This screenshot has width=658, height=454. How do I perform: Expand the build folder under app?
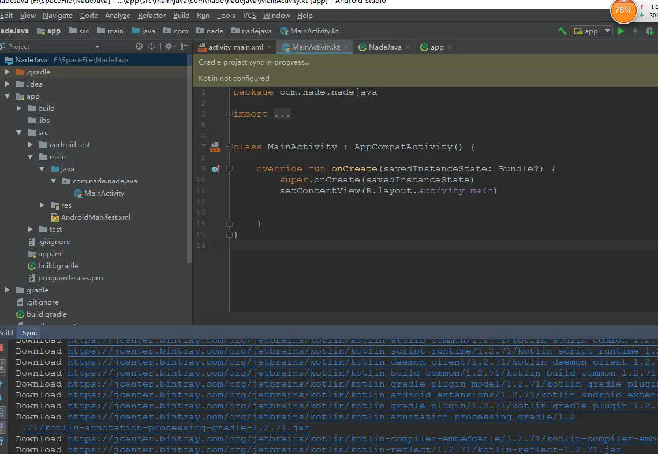[x=19, y=108]
